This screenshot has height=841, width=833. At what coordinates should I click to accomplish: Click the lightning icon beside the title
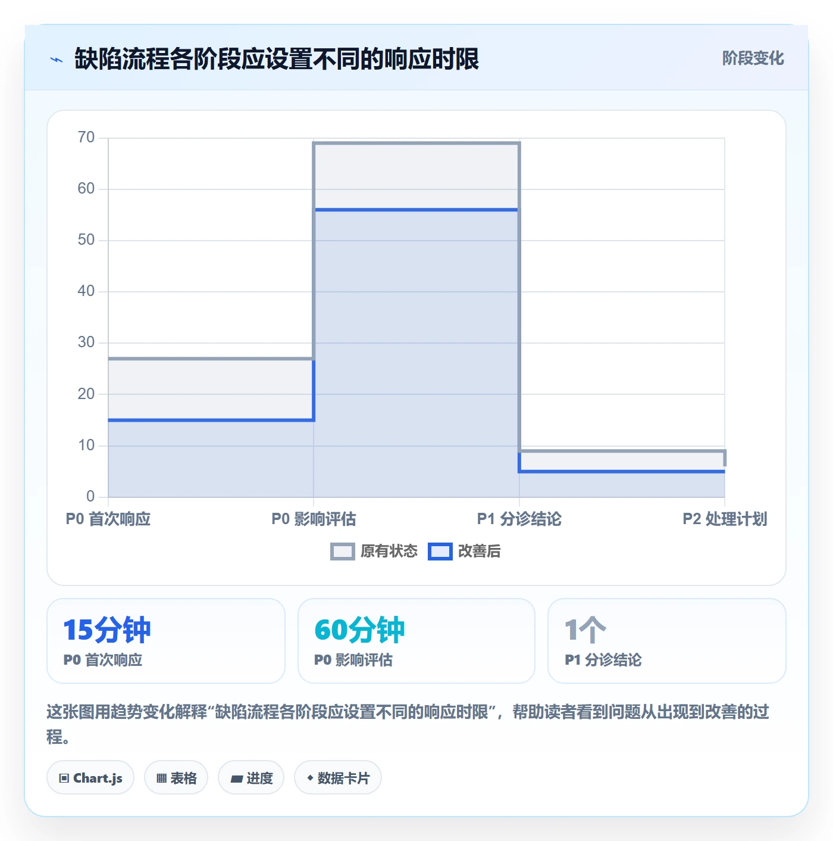(57, 60)
